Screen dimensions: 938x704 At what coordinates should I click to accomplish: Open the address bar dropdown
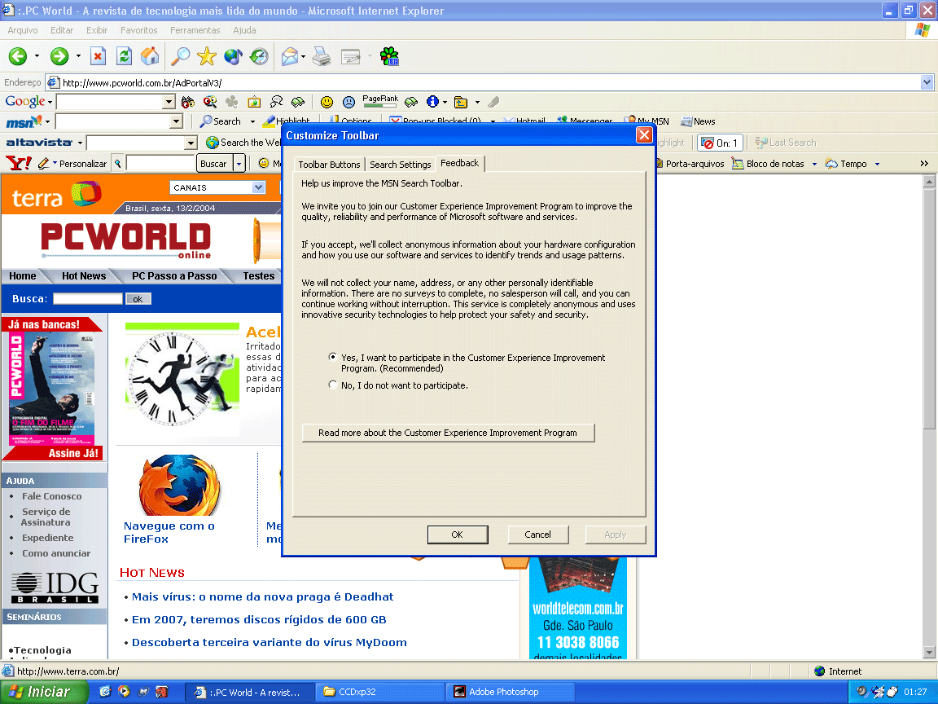927,82
